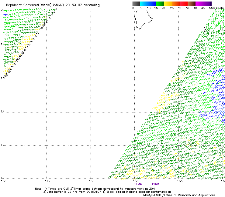
Task: Click the plot title 'Rapidscat Corrected Winds(12.5KM)'
Action: (x=35, y=5)
